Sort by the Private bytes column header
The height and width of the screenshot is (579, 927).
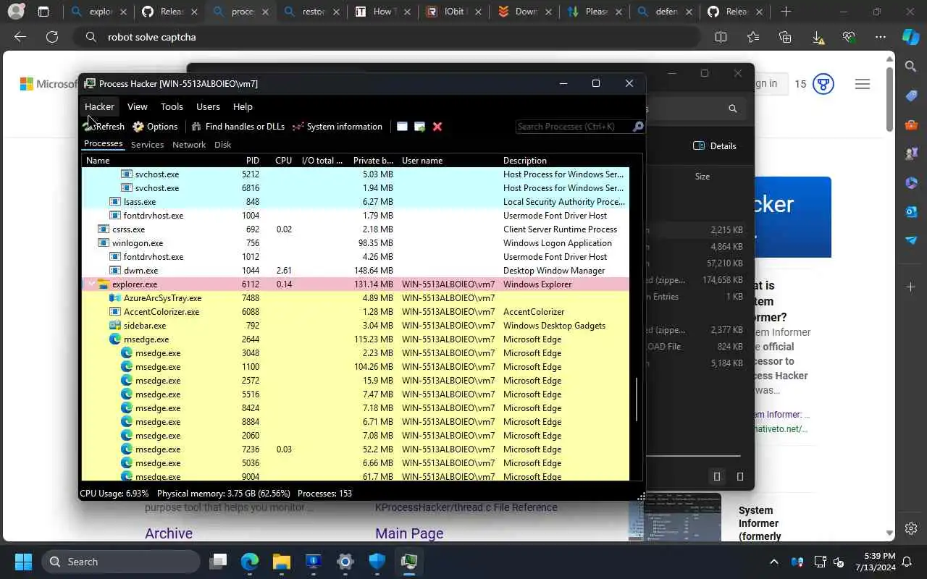coord(374,161)
